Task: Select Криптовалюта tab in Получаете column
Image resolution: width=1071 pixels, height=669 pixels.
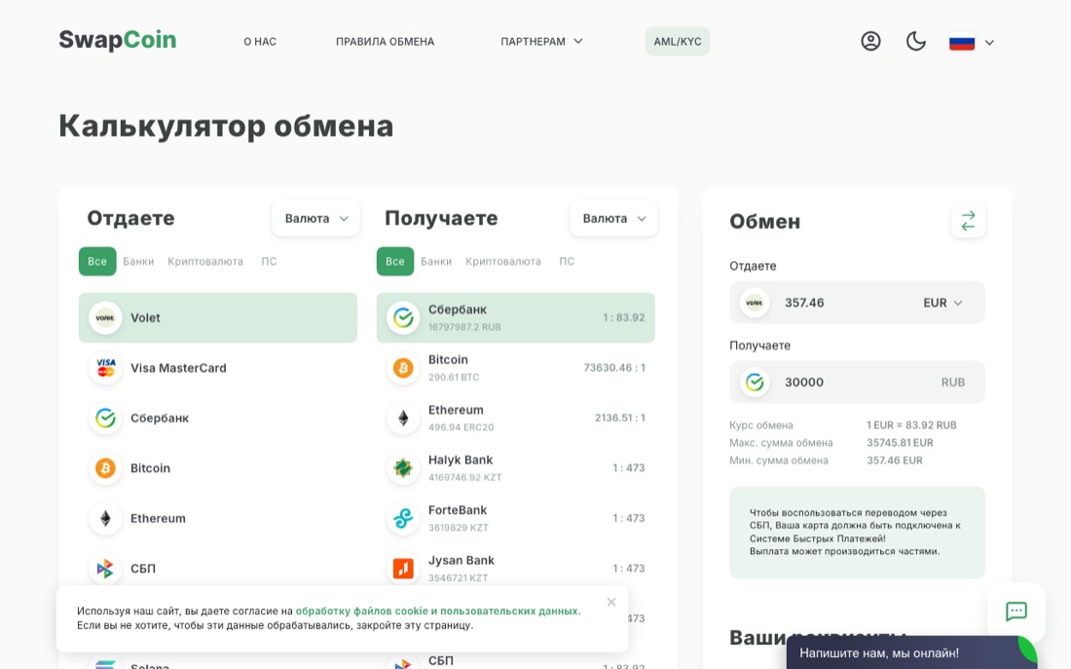Action: 502,261
